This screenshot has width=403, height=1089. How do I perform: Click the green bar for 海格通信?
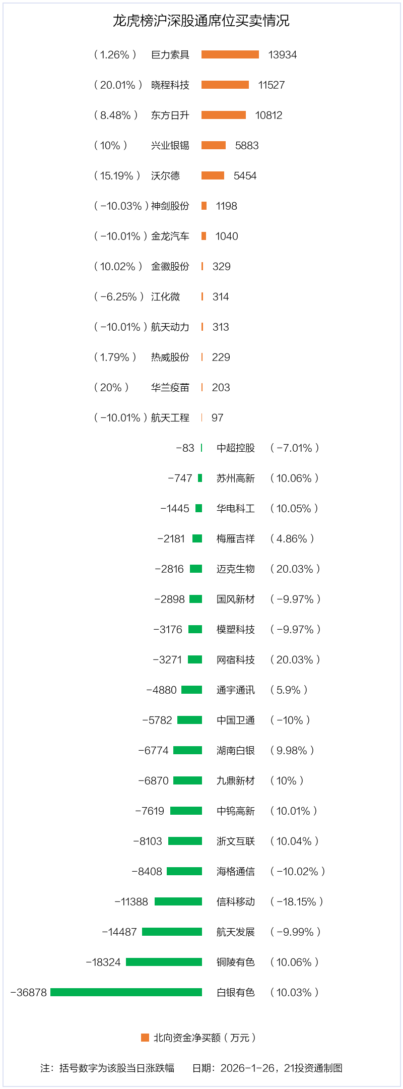click(x=184, y=871)
